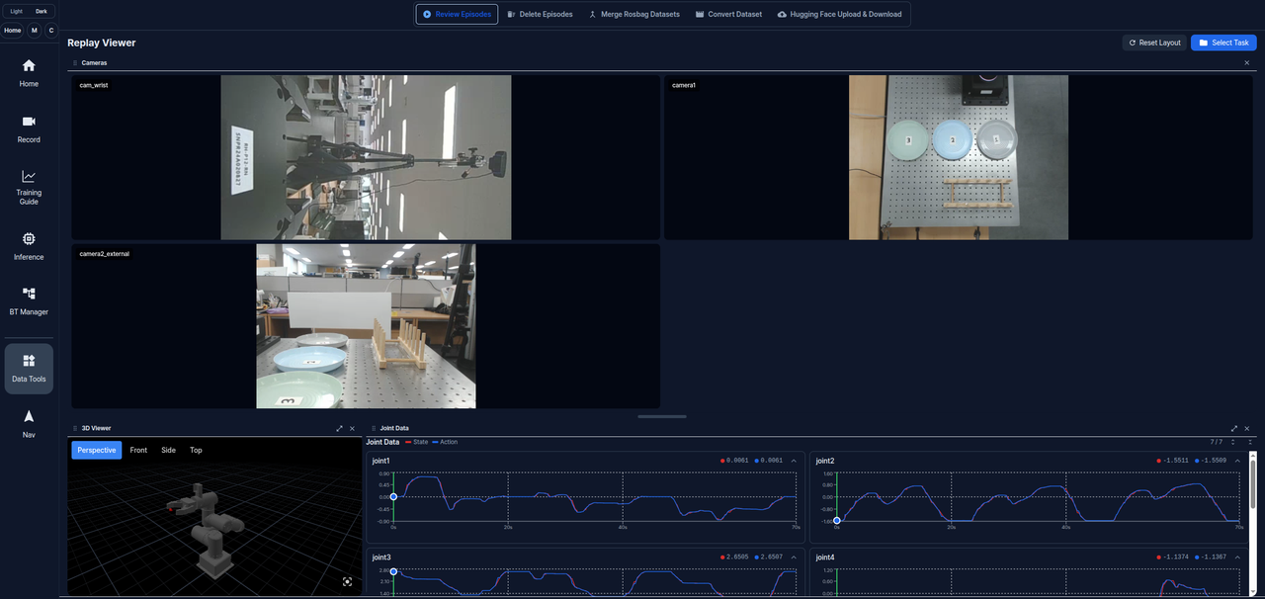
Task: Select Data Tools in the sidebar
Action: (x=29, y=369)
